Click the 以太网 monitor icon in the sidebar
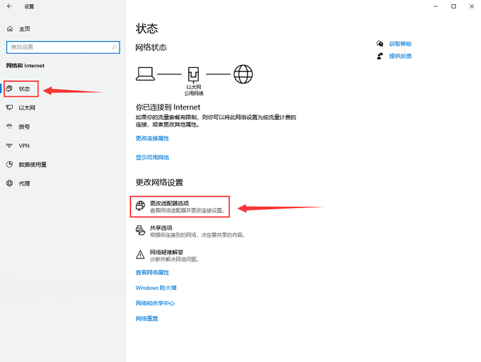 click(9, 107)
